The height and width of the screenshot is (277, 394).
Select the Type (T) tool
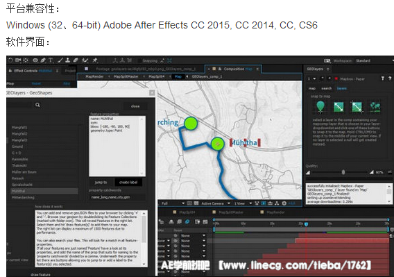point(51,60)
